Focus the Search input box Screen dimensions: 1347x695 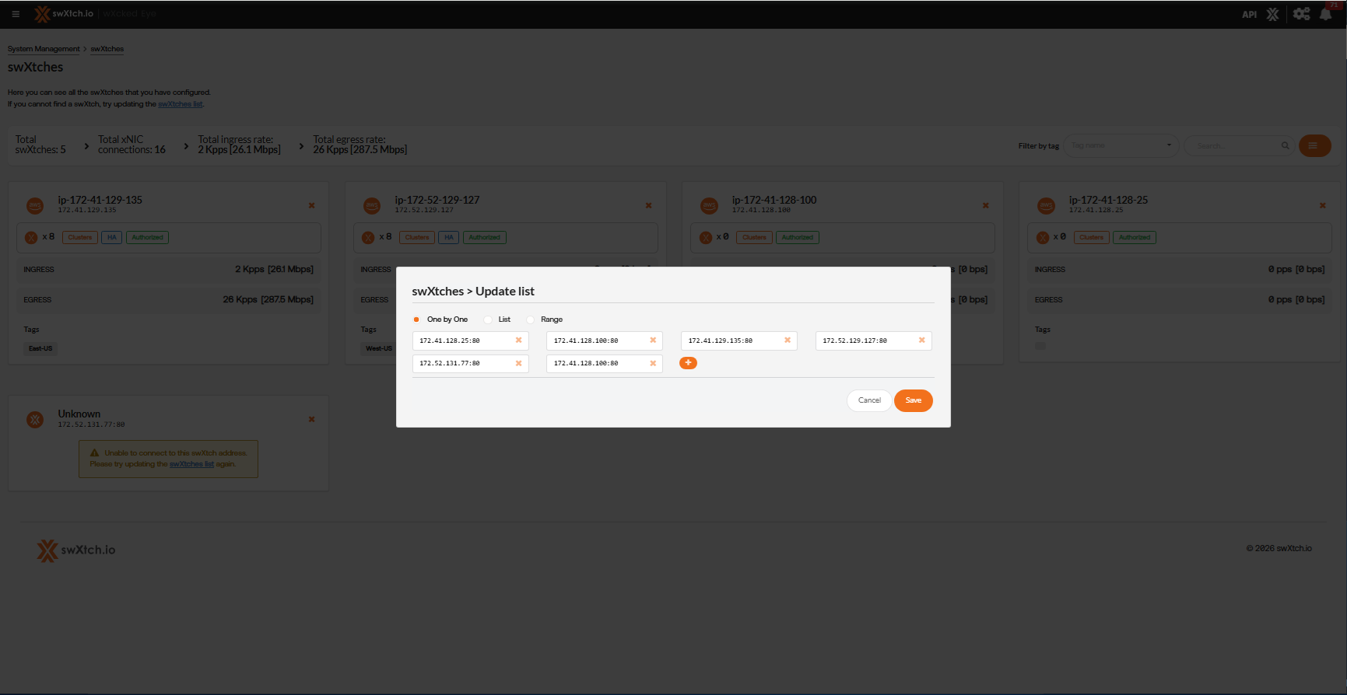1236,145
